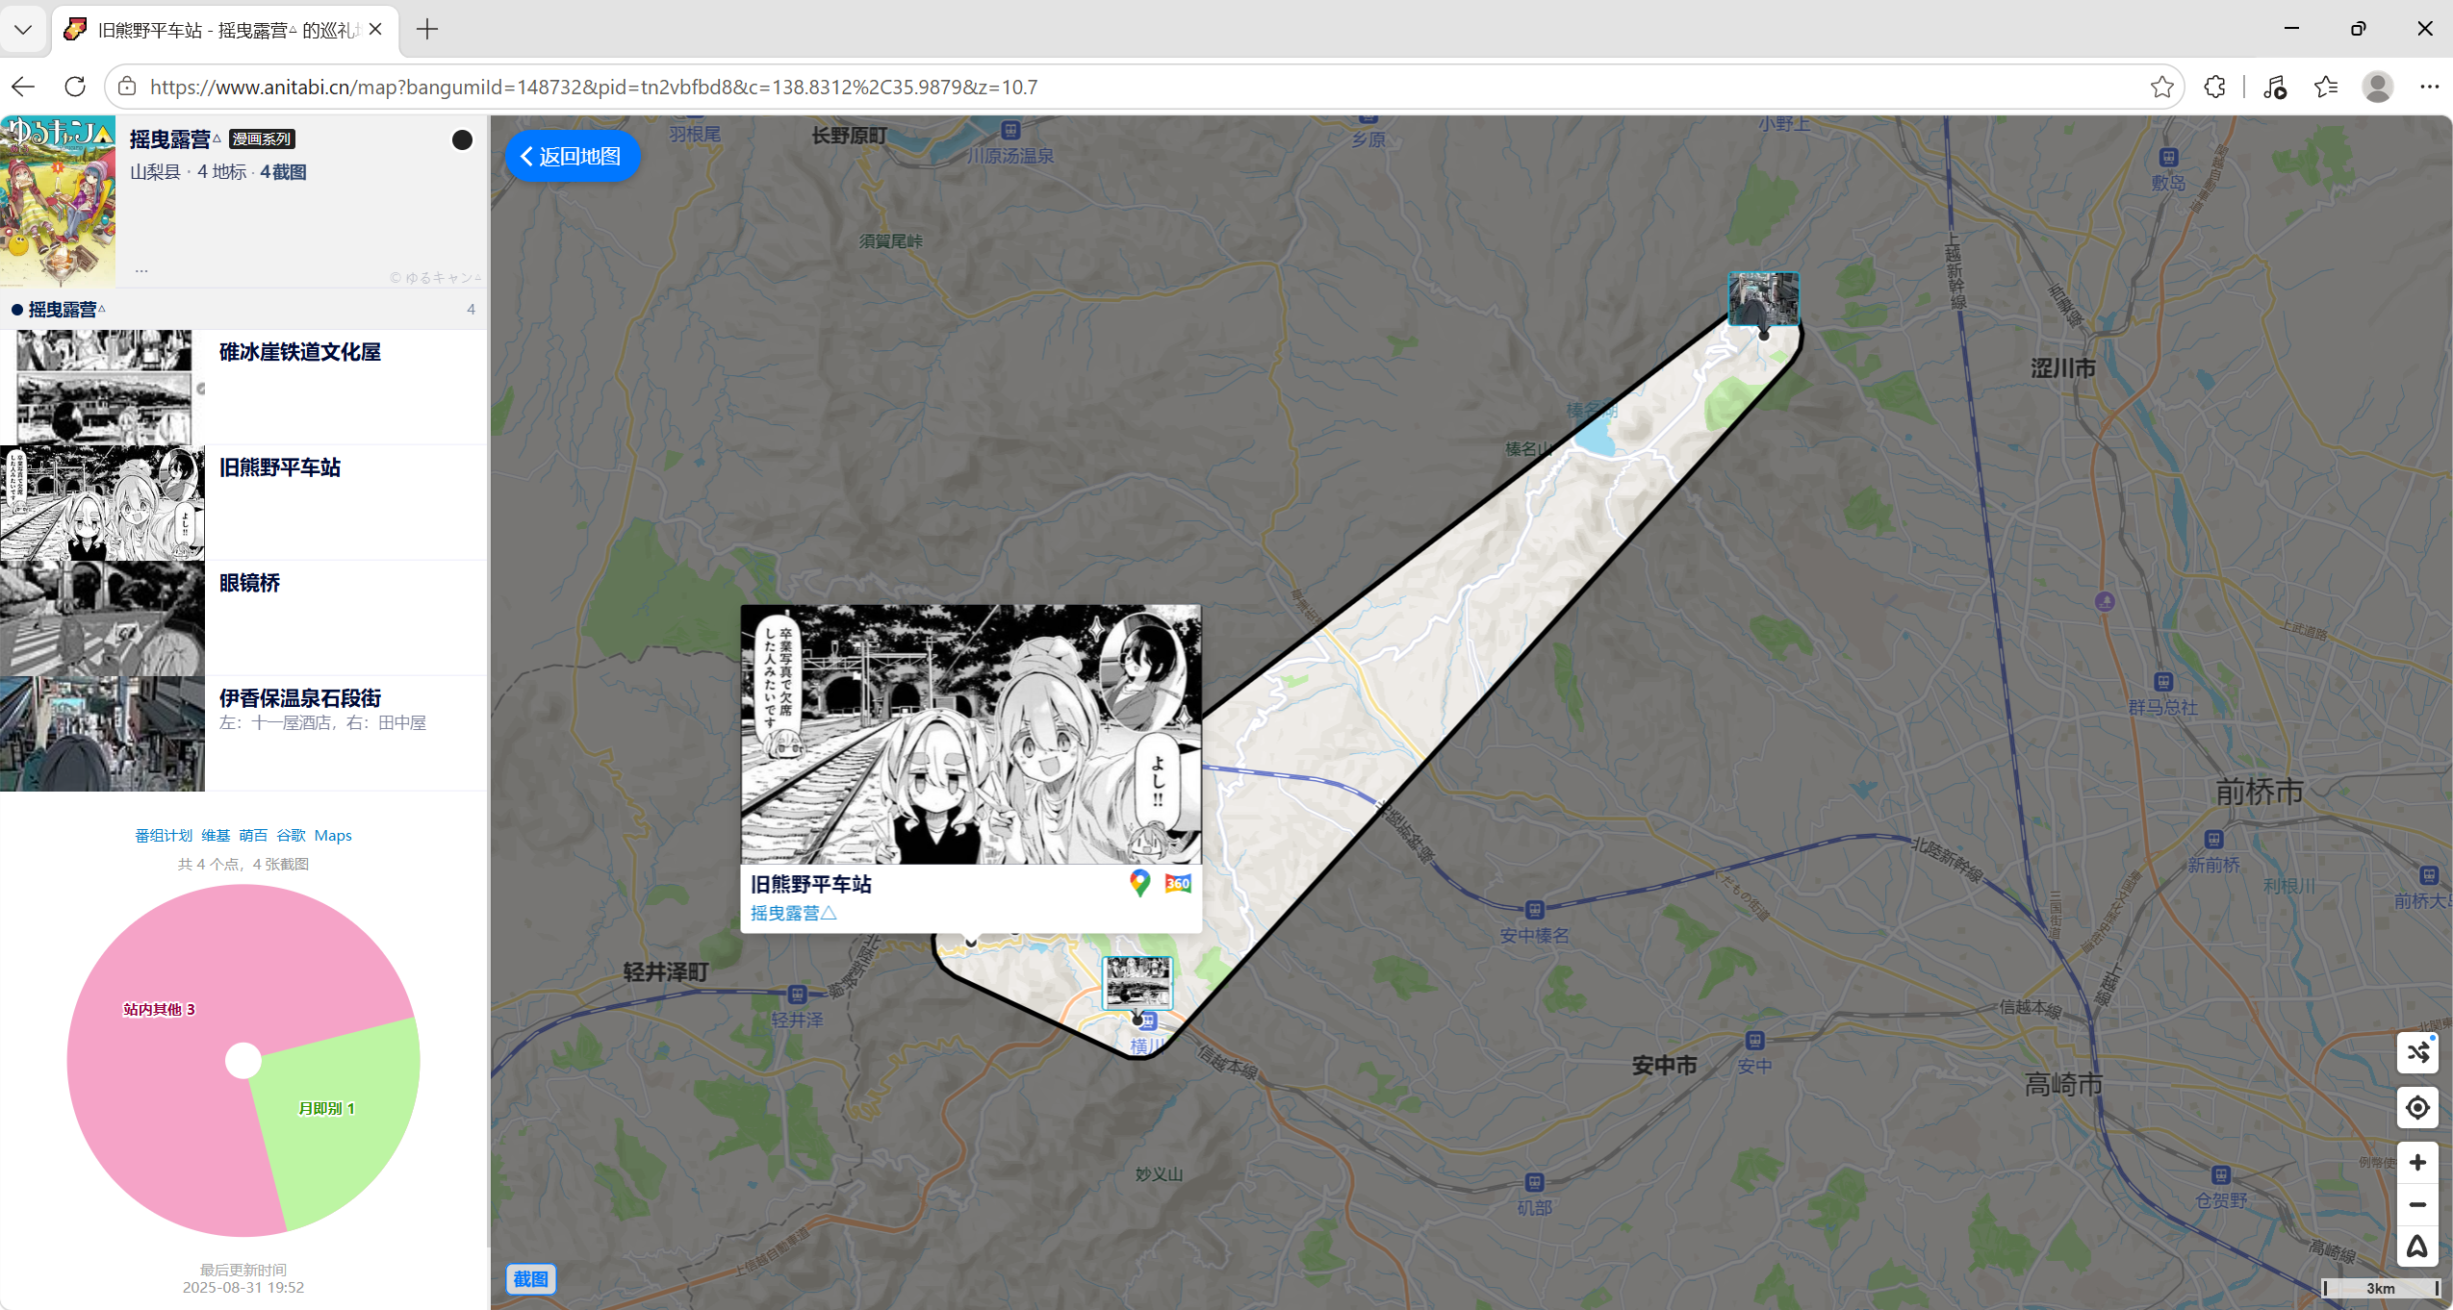Open the media control icon in toolbar
Screen dimensions: 2453x1310
point(2275,87)
